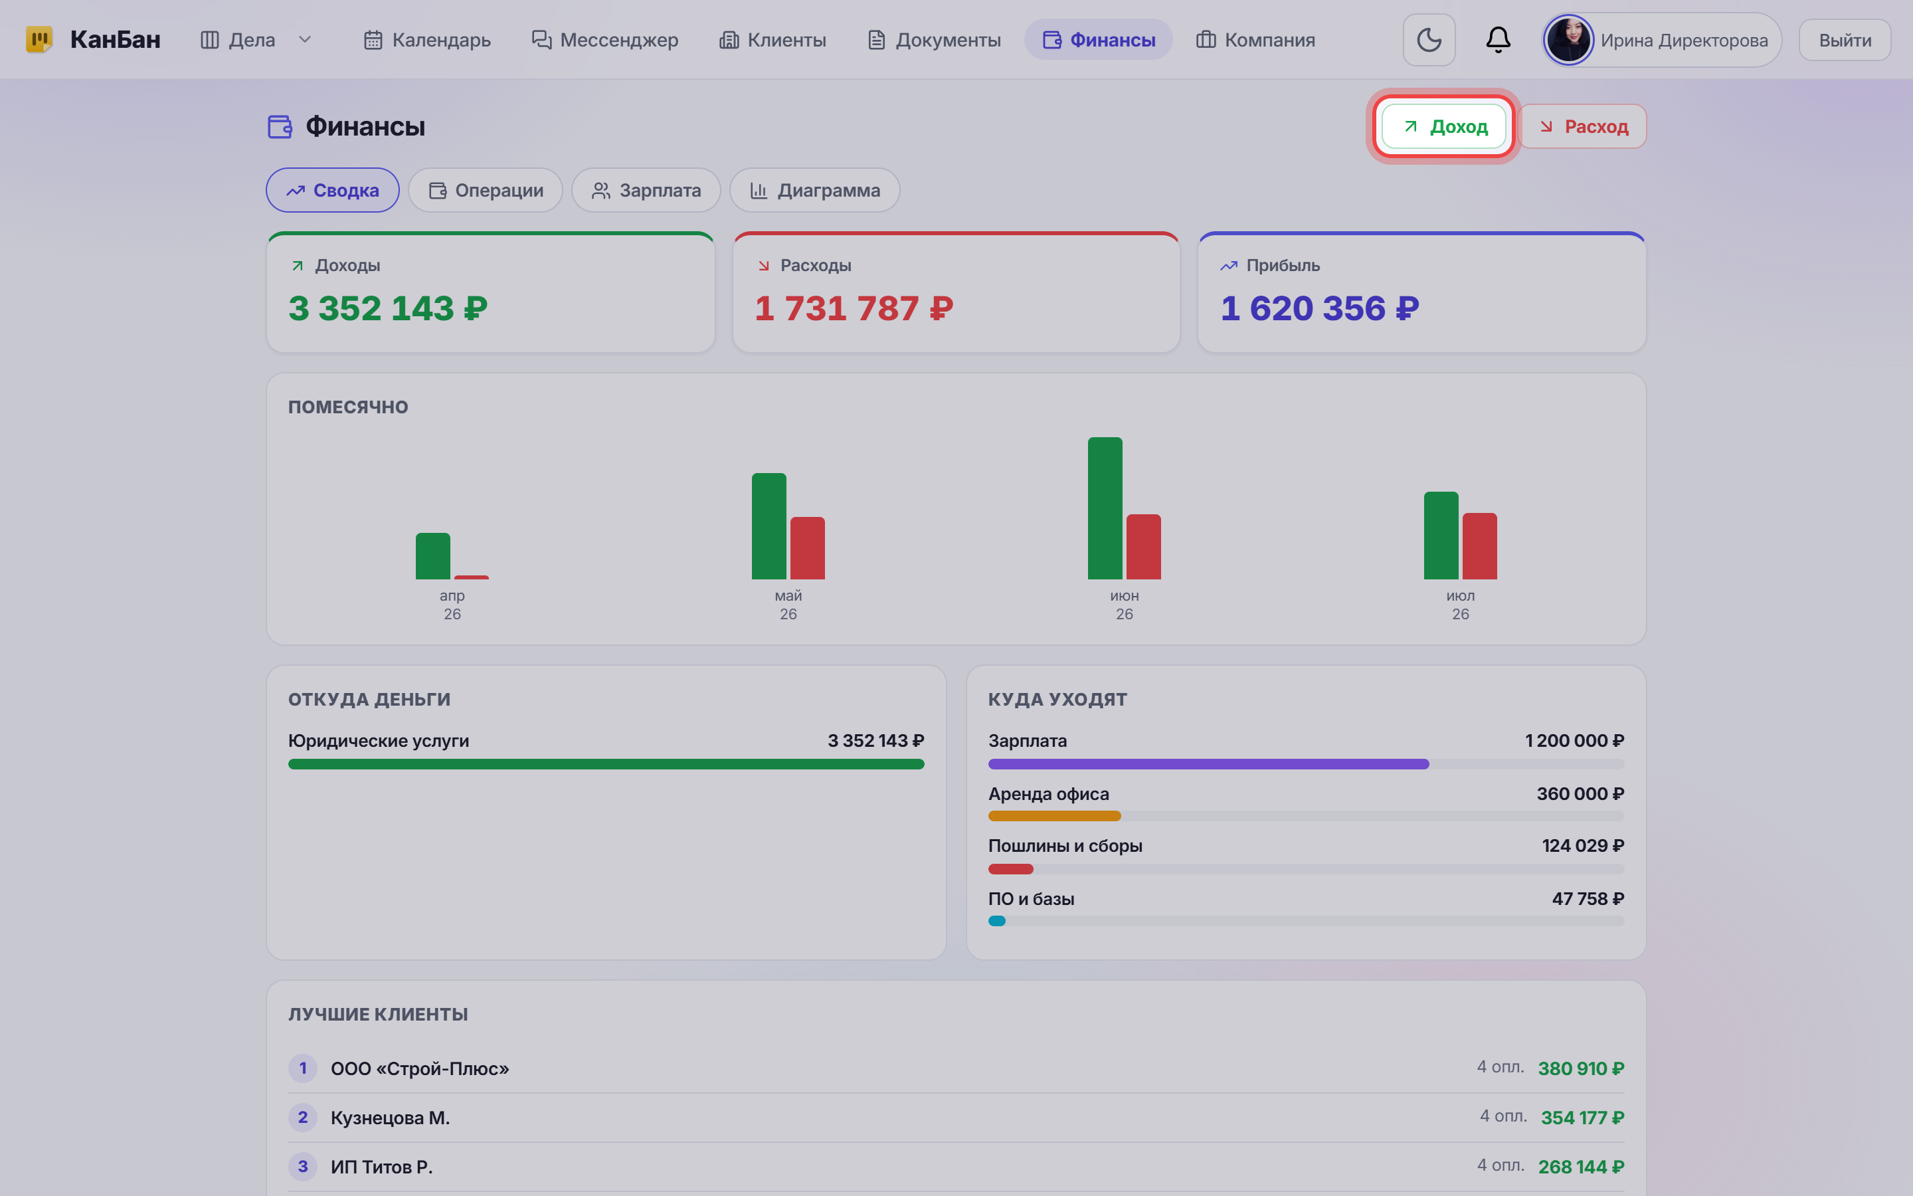Select the июн green income bar
Viewport: 1913px width, 1196px height.
point(1105,508)
